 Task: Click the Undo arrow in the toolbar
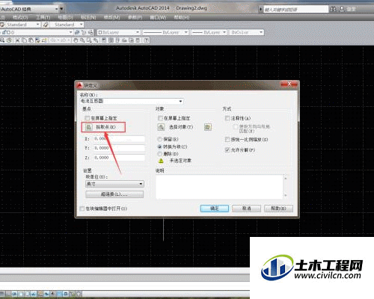click(x=54, y=40)
